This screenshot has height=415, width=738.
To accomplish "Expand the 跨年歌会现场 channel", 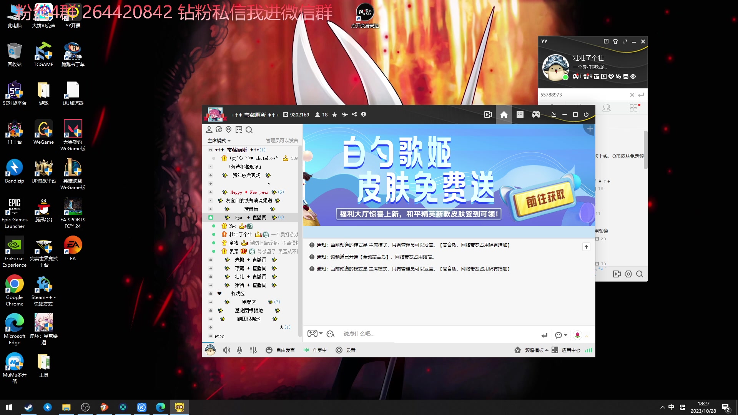I will [210, 175].
